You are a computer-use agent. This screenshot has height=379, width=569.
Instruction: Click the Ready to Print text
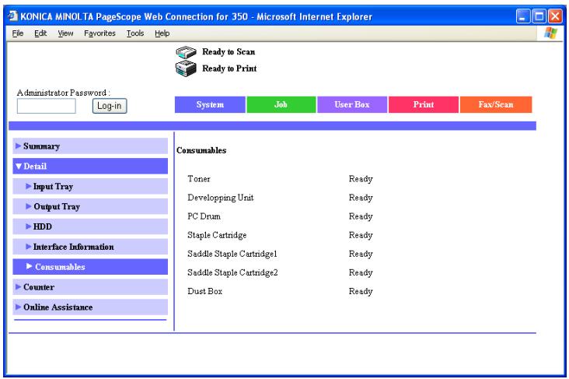pos(229,68)
